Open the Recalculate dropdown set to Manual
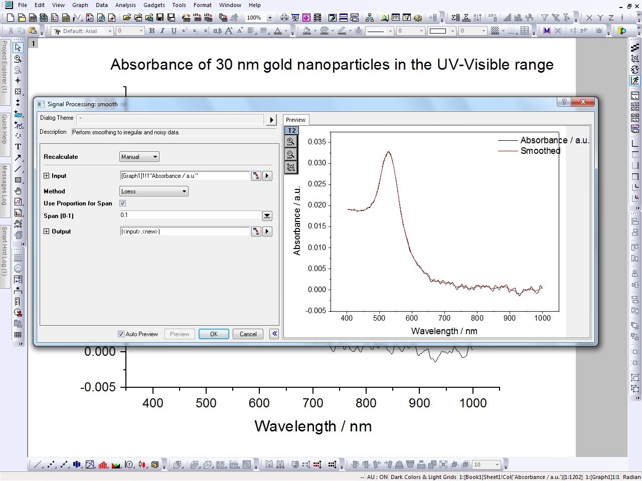This screenshot has width=642, height=481. [139, 157]
